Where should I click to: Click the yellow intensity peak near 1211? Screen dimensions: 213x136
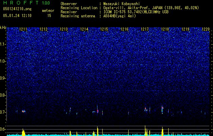pyautogui.click(x=23, y=132)
